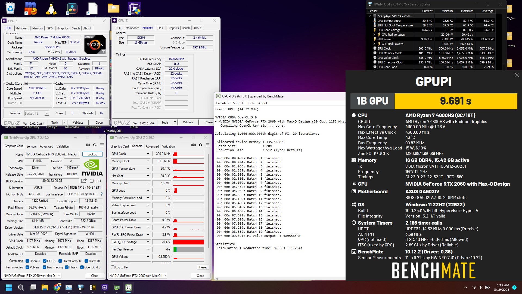The image size is (522, 294).
Task: Switch to Chrome in the taskbar
Action: (x=57, y=287)
